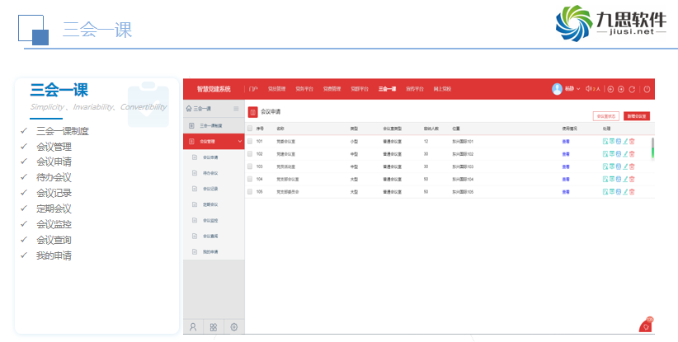Click the 查看 link for row 102
The height and width of the screenshot is (342, 678).
pyautogui.click(x=566, y=154)
